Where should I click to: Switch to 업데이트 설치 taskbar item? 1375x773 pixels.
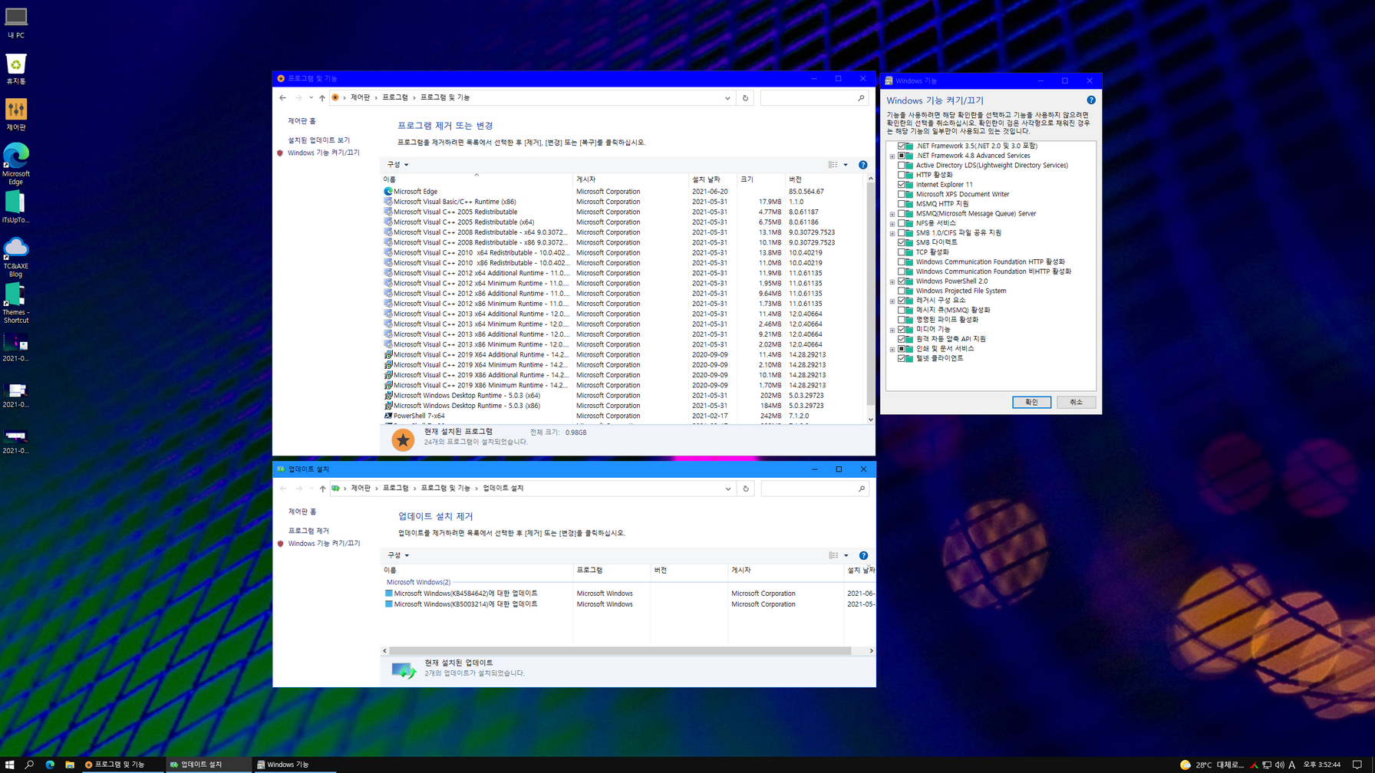(209, 765)
